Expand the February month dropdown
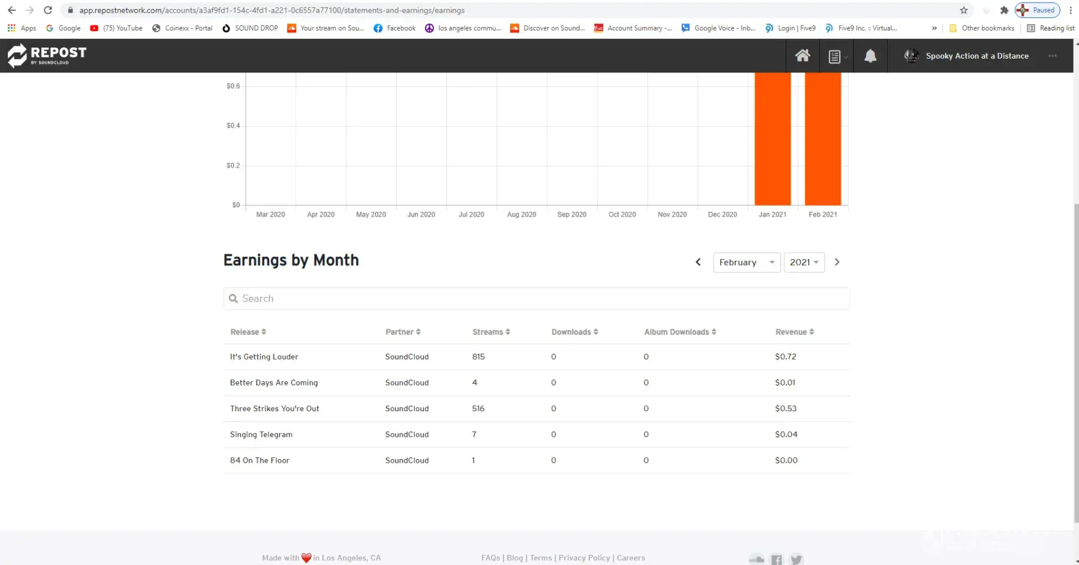 pos(746,262)
